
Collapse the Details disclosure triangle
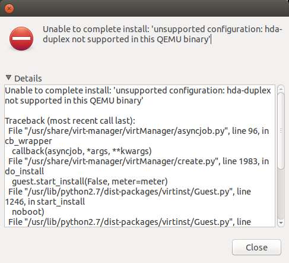point(8,77)
